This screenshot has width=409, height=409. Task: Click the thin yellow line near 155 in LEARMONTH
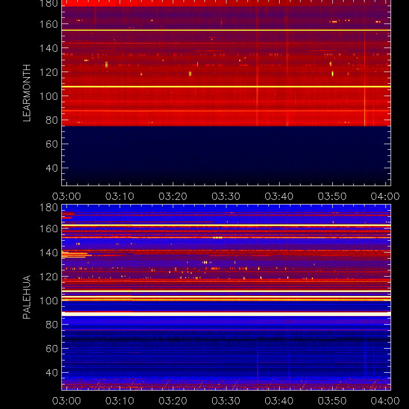coord(226,30)
